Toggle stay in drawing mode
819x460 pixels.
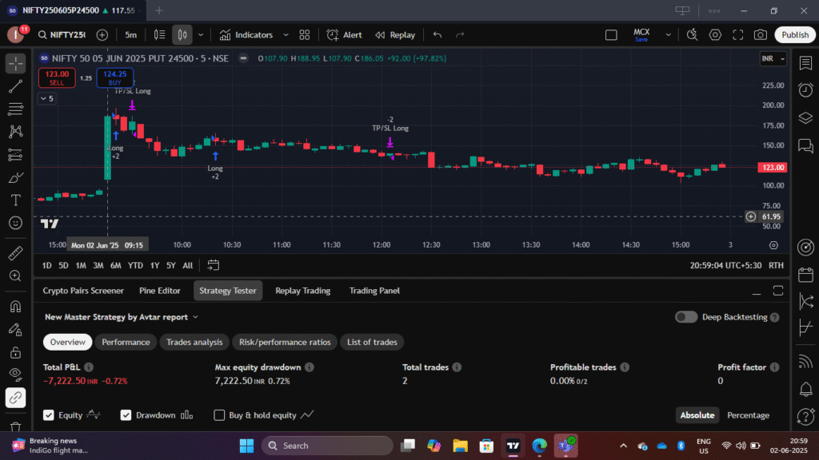pyautogui.click(x=16, y=329)
